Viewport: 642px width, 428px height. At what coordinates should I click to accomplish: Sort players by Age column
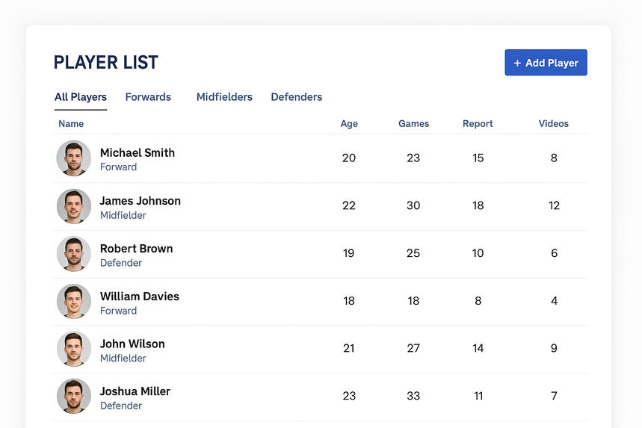349,124
